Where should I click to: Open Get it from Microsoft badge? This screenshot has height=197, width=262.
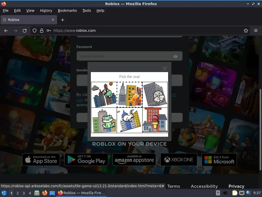pos(219,160)
